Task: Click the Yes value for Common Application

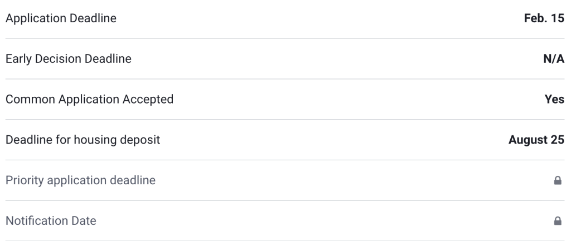Action: tap(554, 100)
